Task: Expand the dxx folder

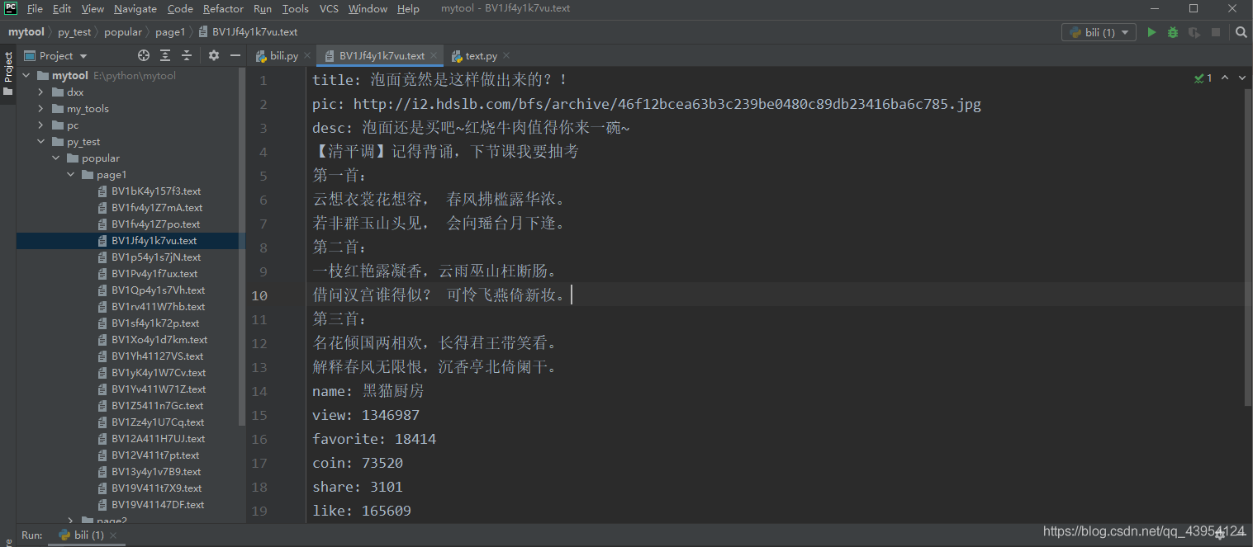Action: point(40,92)
